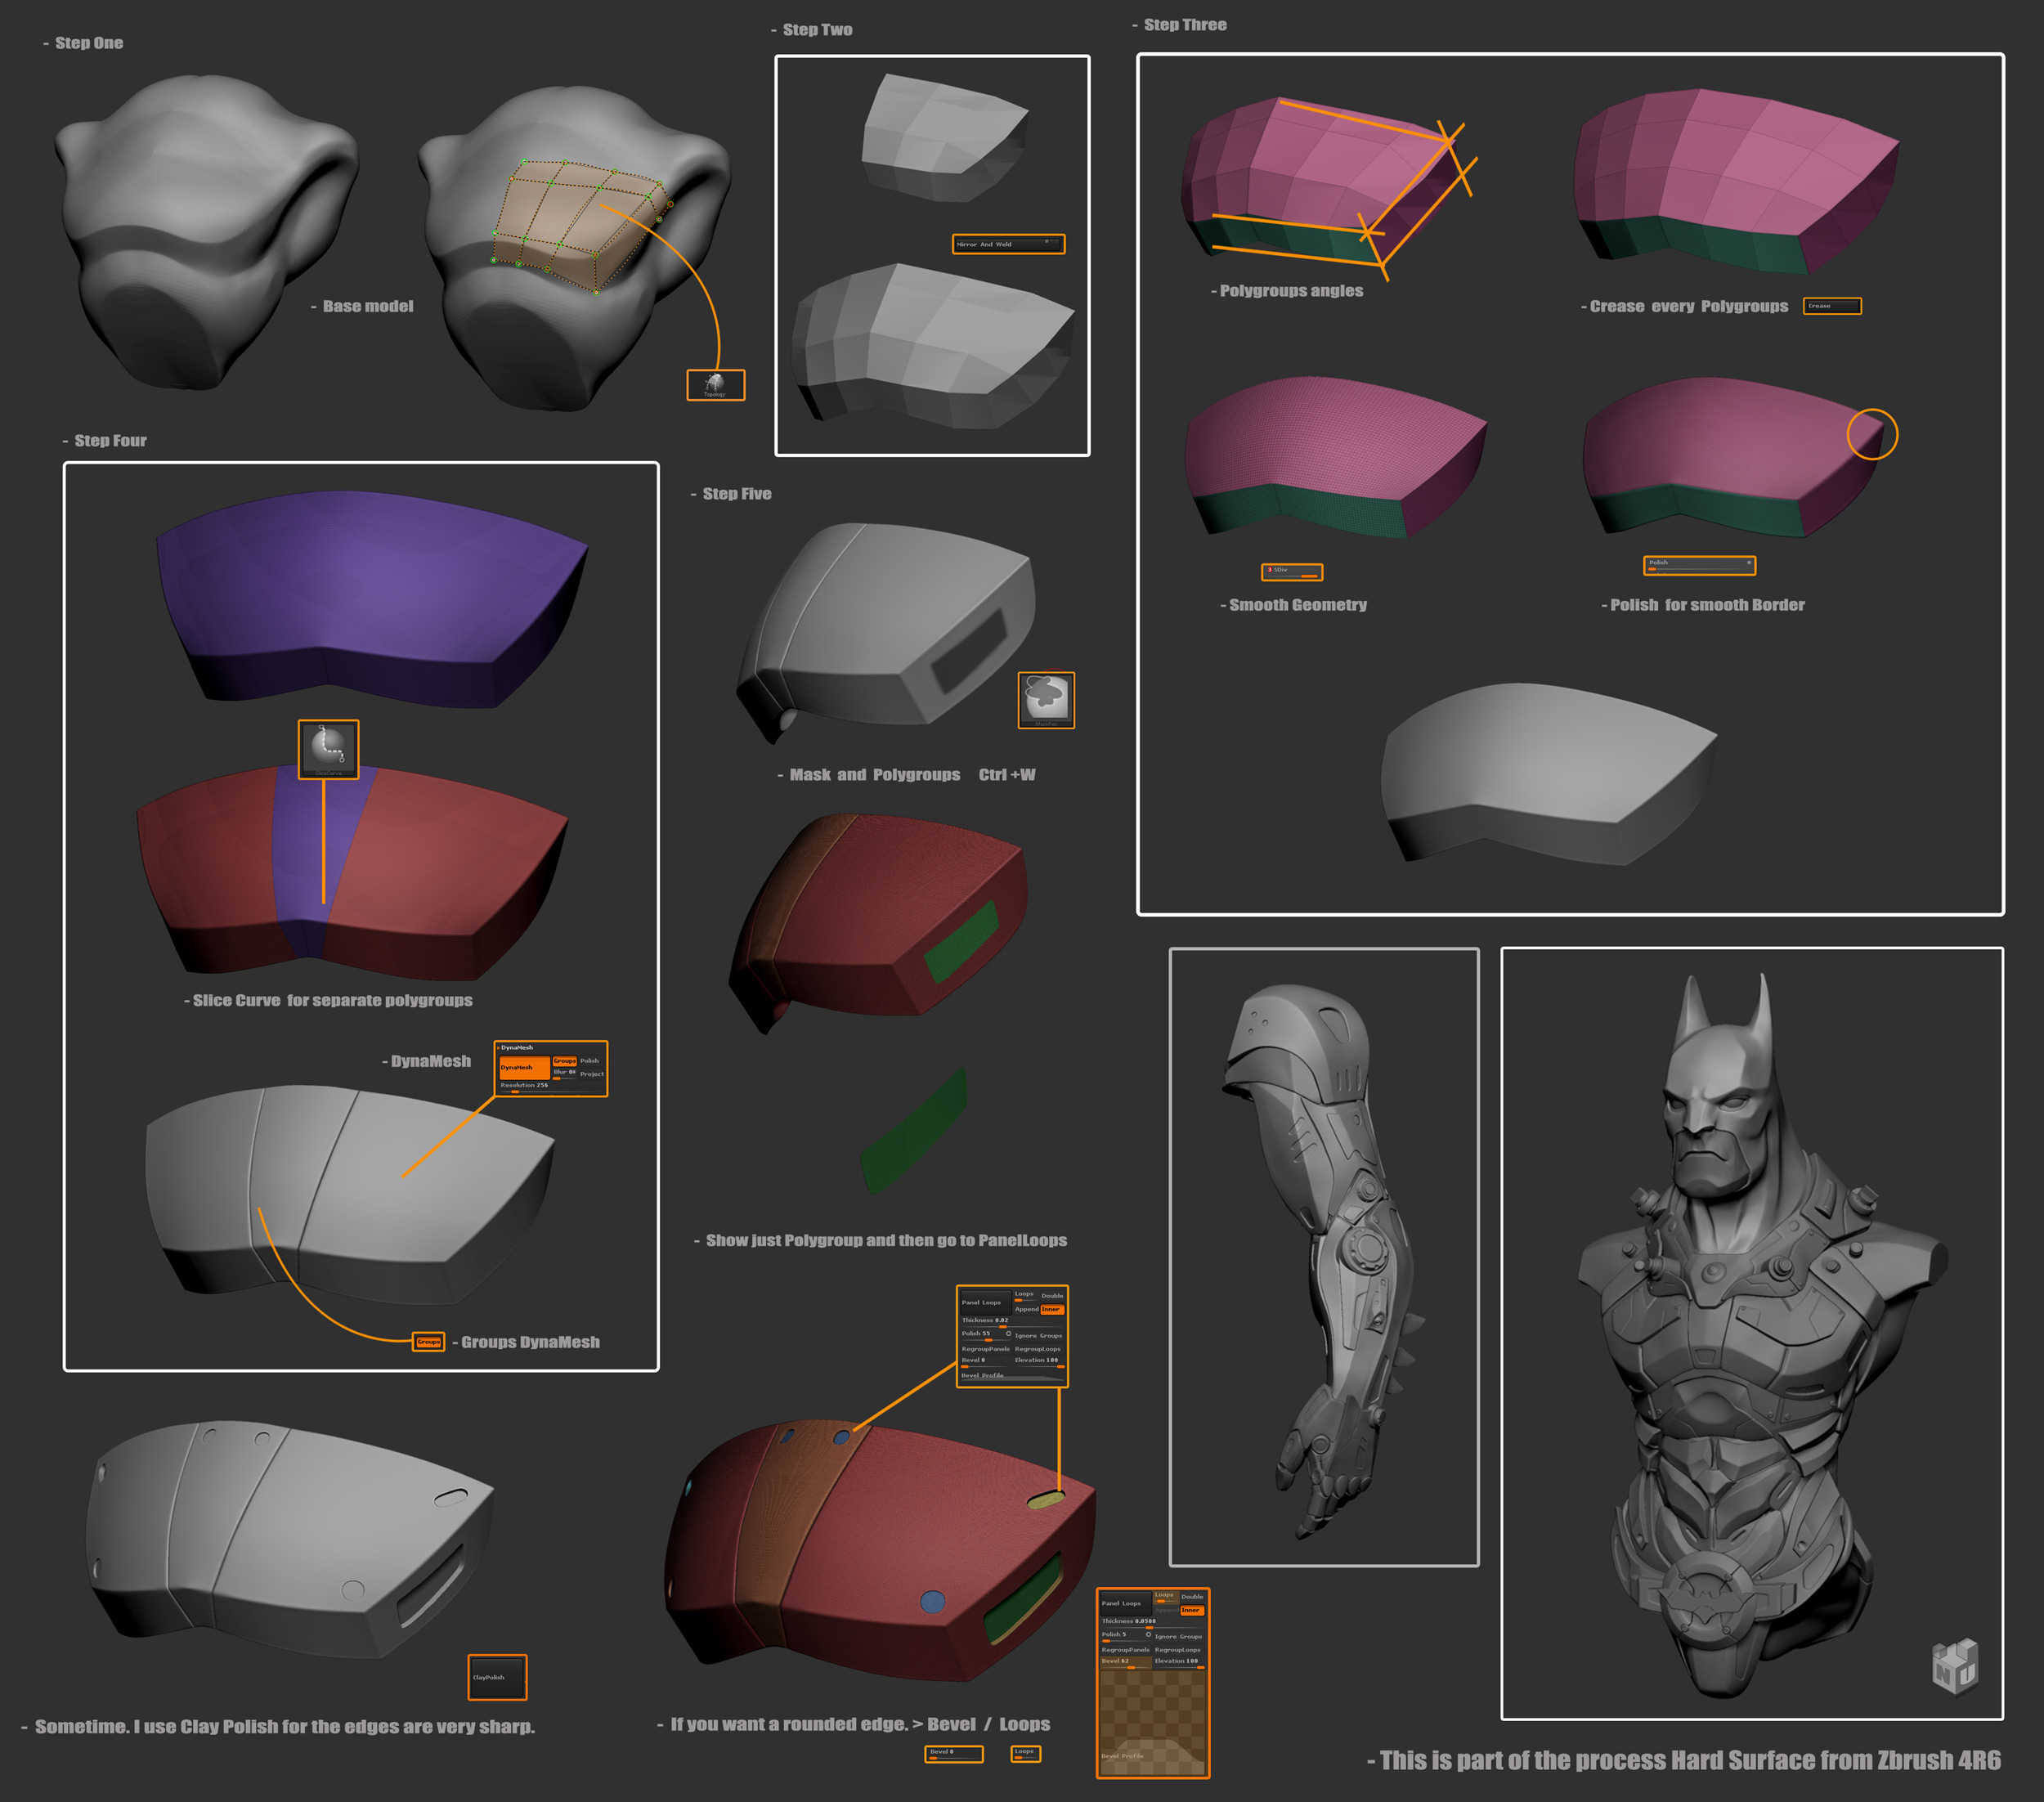This screenshot has height=1802, width=2044.
Task: Toggle Ignore Groups in Thickness 0.0508 panel
Action: [1179, 1637]
